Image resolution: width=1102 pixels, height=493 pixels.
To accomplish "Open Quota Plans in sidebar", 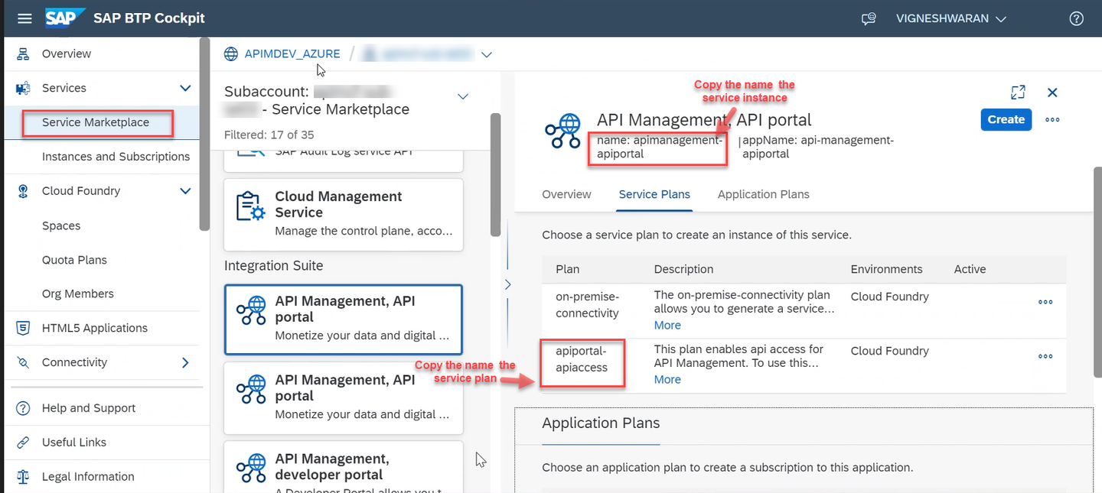I will (74, 260).
